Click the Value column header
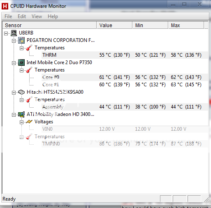This screenshot has width=211, height=208. tap(115, 25)
